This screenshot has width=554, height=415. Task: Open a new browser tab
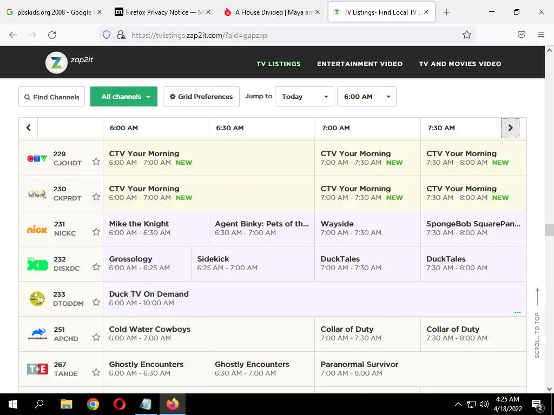[446, 12]
